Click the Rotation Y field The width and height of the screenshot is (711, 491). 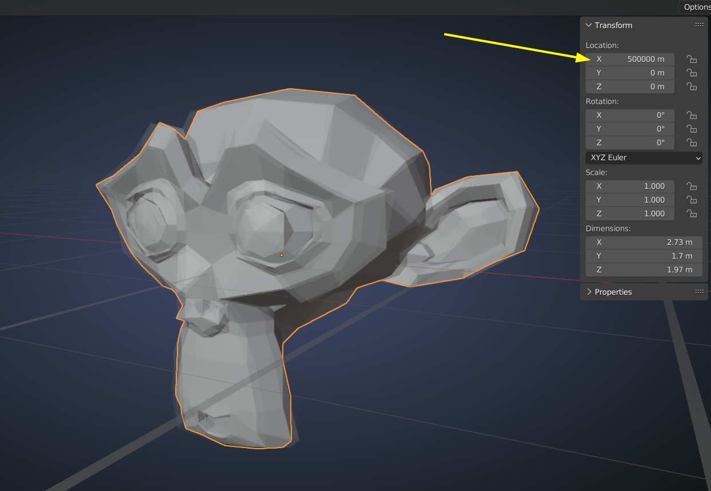(630, 129)
